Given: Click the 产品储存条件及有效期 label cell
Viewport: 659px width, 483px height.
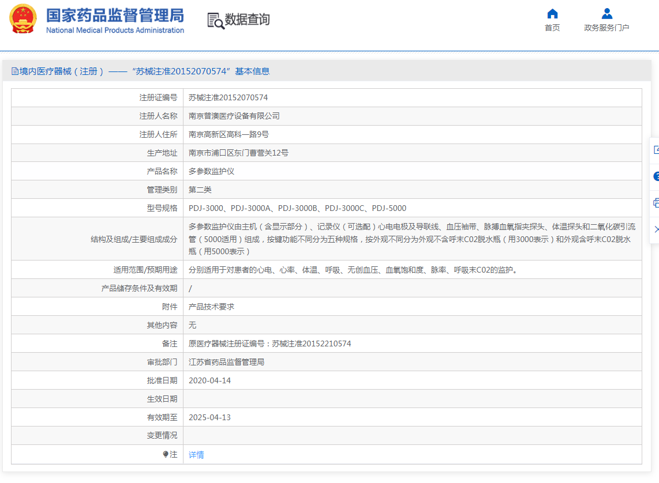Looking at the screenshot, I should coord(98,288).
